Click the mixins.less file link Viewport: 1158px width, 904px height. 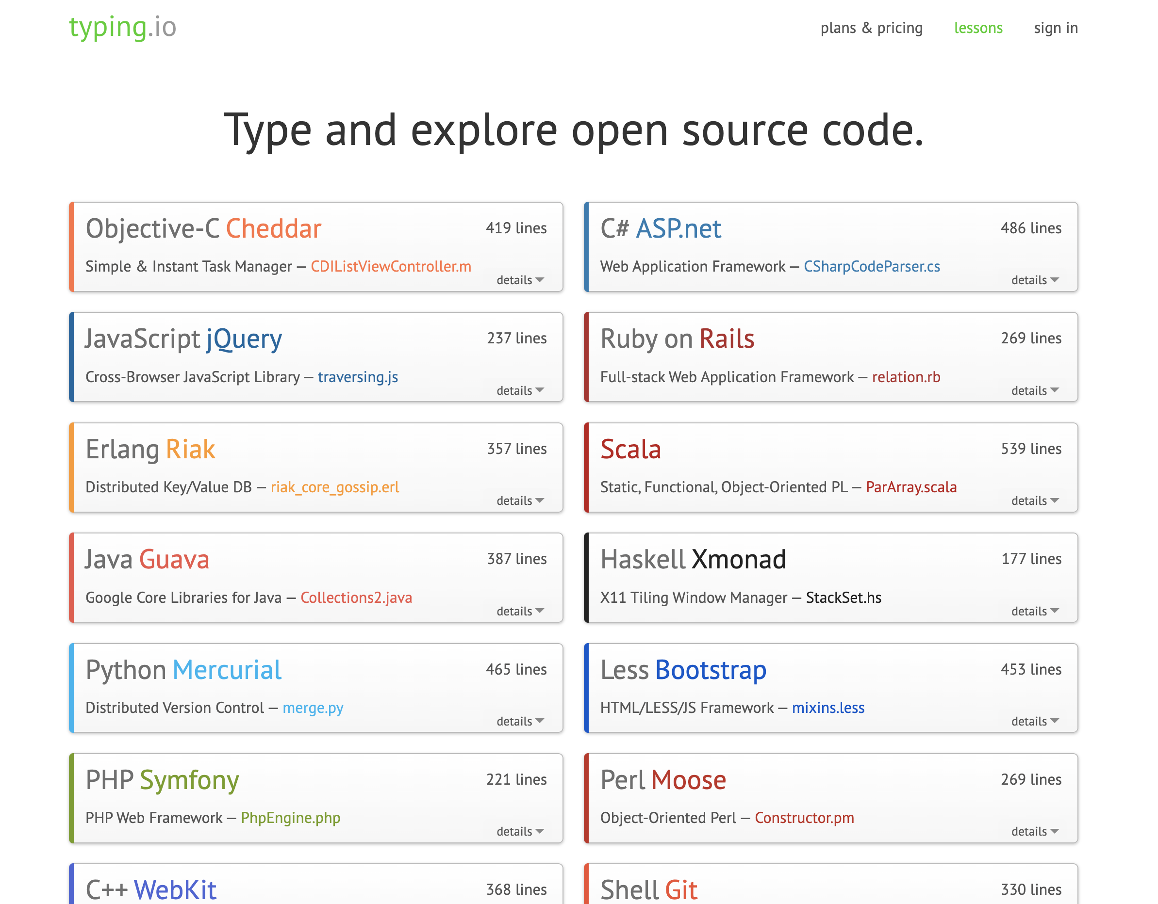(828, 708)
